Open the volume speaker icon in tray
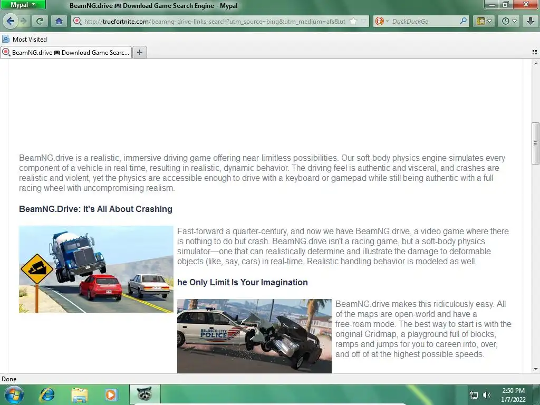The width and height of the screenshot is (540, 405). (487, 395)
